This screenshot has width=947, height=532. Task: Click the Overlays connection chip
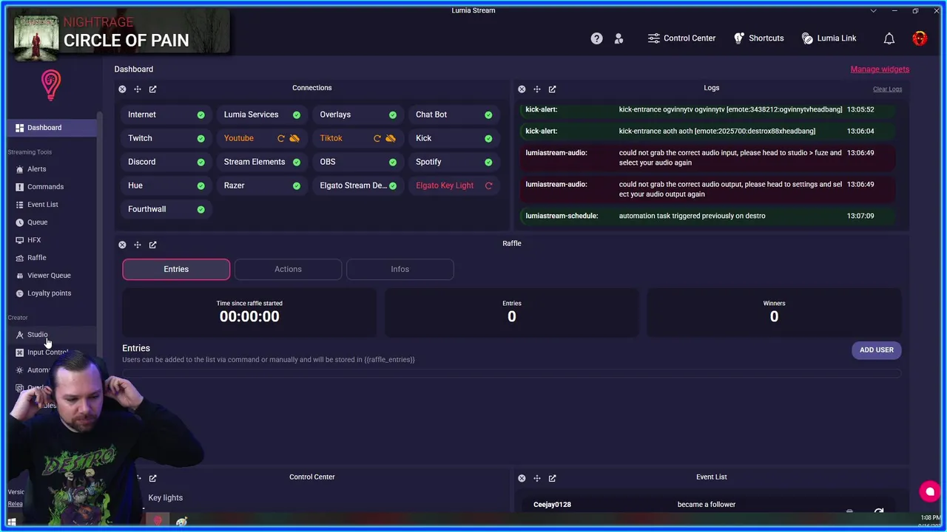pos(359,115)
